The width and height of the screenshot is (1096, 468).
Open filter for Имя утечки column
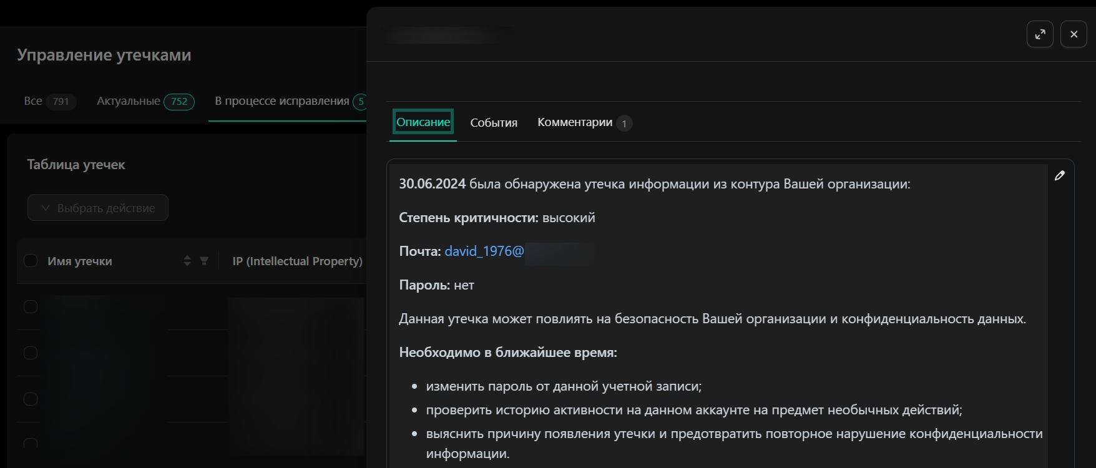click(204, 261)
